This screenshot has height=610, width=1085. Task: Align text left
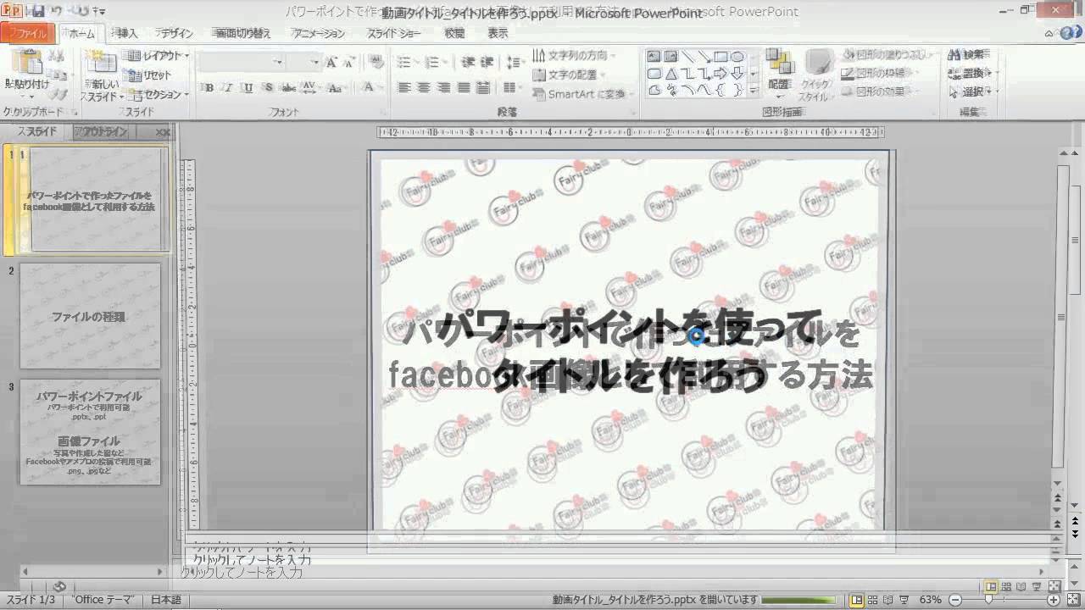tap(404, 87)
